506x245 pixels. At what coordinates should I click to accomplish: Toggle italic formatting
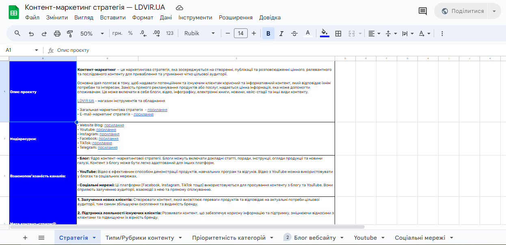click(x=281, y=34)
